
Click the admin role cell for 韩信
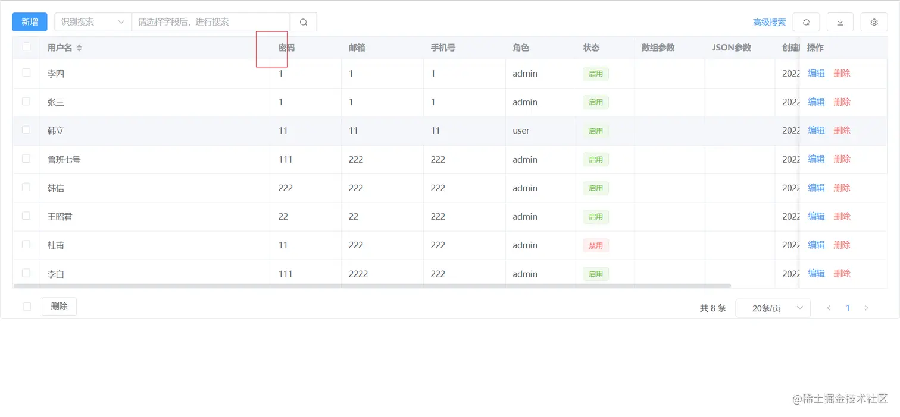[525, 188]
